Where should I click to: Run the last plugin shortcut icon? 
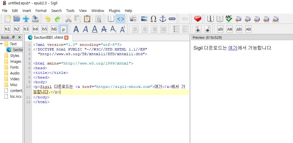click(x=276, y=19)
